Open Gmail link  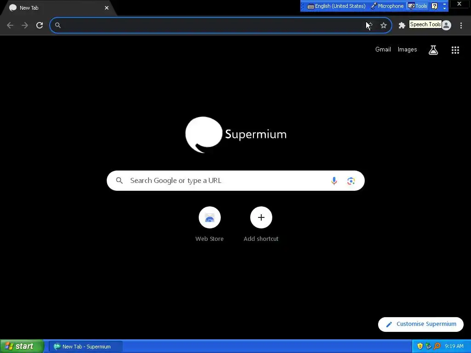pos(383,50)
